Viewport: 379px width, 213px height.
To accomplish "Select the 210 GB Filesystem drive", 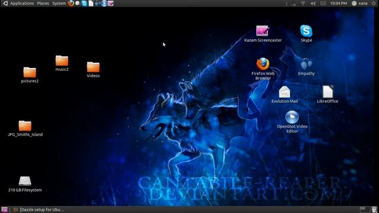I will click(25, 184).
